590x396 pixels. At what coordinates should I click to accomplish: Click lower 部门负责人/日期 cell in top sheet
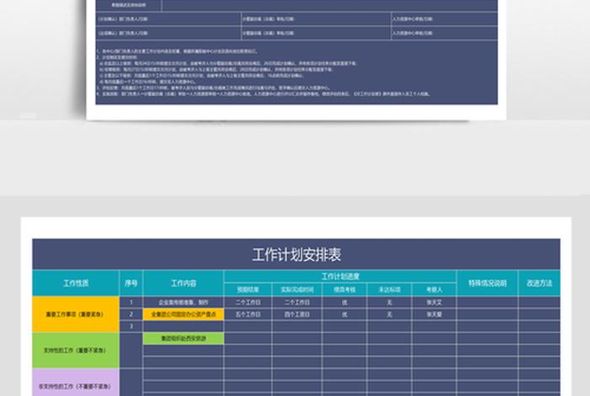click(169, 33)
